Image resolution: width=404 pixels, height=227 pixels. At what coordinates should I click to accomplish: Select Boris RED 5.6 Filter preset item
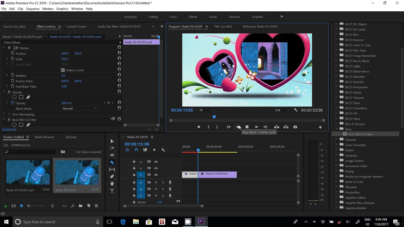click(x=360, y=134)
